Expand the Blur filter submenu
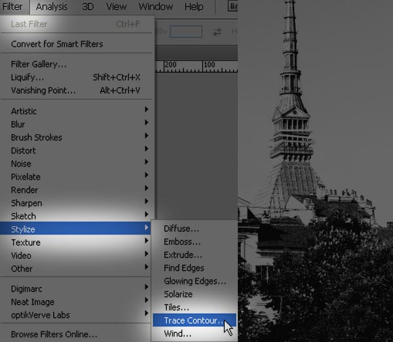The image size is (393, 342). pos(76,124)
